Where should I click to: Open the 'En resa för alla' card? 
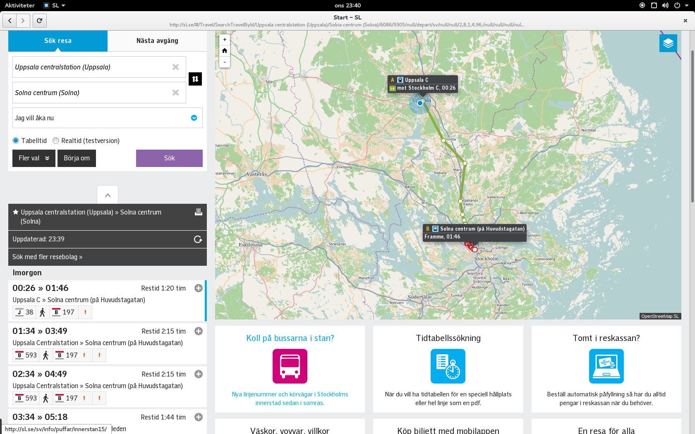(x=606, y=427)
